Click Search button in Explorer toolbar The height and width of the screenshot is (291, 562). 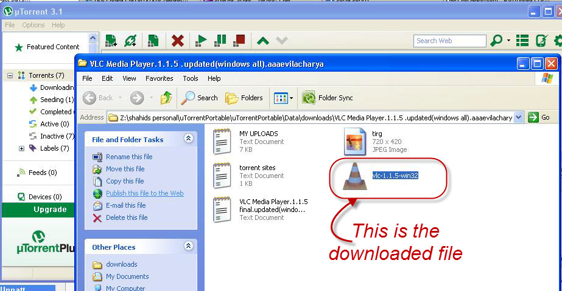tap(199, 98)
